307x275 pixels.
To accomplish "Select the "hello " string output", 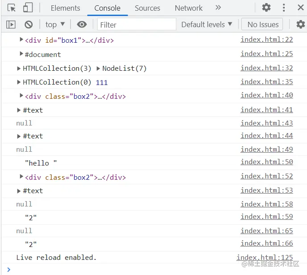I will (41, 163).
